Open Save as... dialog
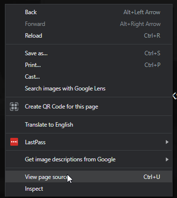The width and height of the screenshot is (177, 198). (x=89, y=53)
